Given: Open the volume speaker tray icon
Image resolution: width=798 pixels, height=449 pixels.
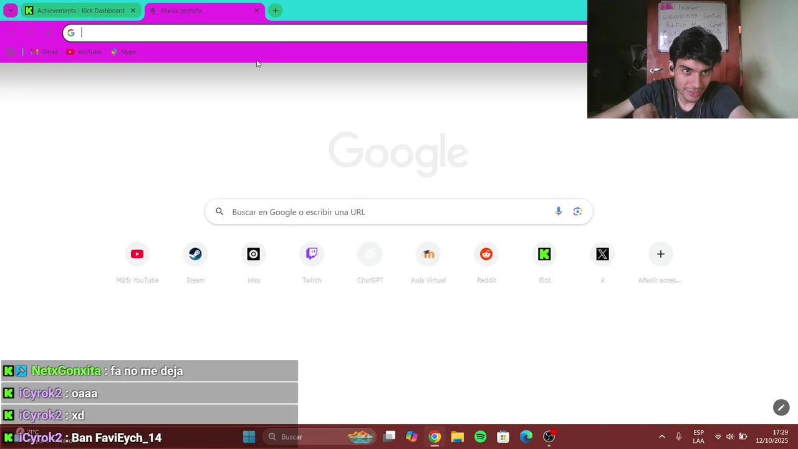Looking at the screenshot, I should [730, 437].
